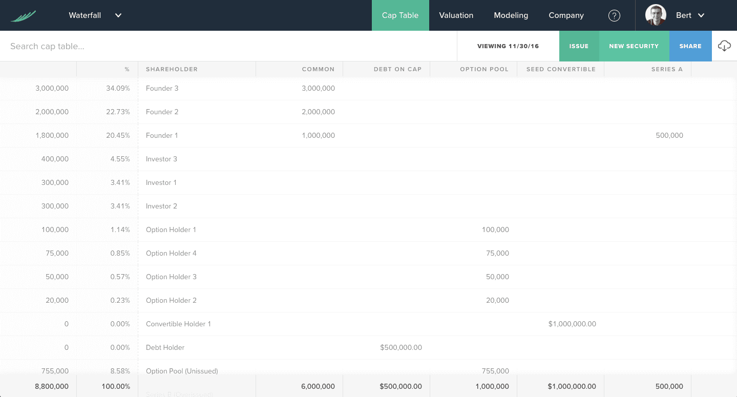Click the New Security button
Image resolution: width=737 pixels, height=397 pixels.
[x=634, y=46]
